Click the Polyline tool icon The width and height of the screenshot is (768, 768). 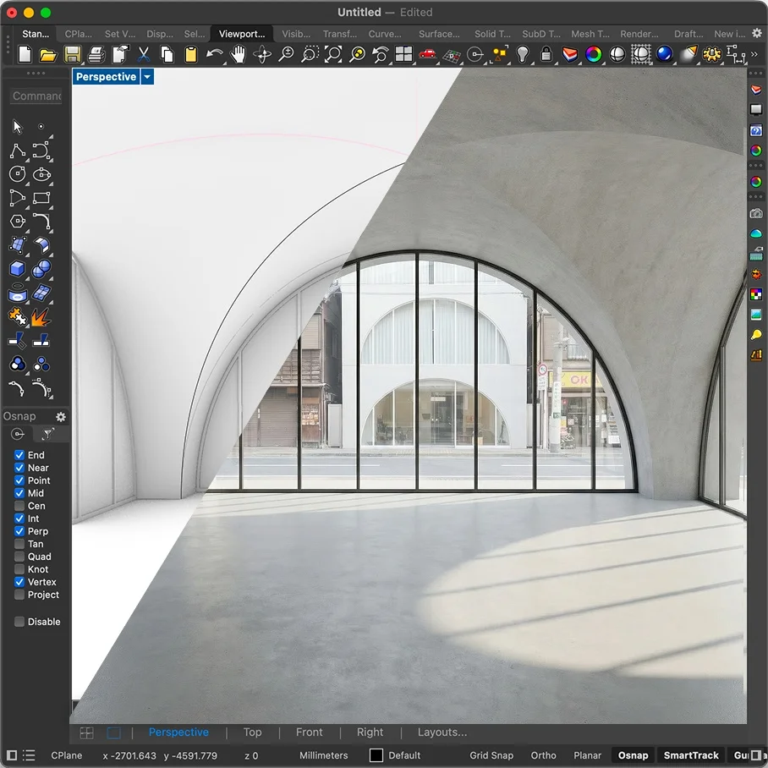18,151
